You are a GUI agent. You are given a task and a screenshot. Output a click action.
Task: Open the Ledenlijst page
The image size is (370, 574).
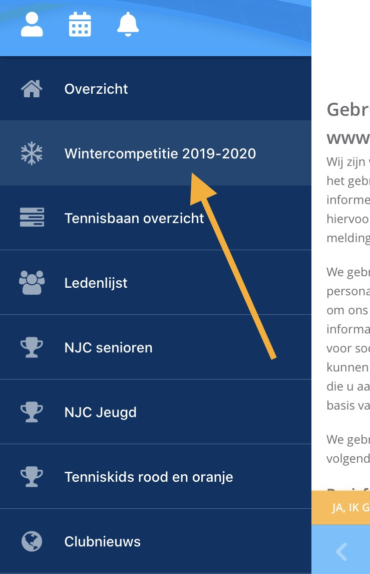pyautogui.click(x=155, y=282)
